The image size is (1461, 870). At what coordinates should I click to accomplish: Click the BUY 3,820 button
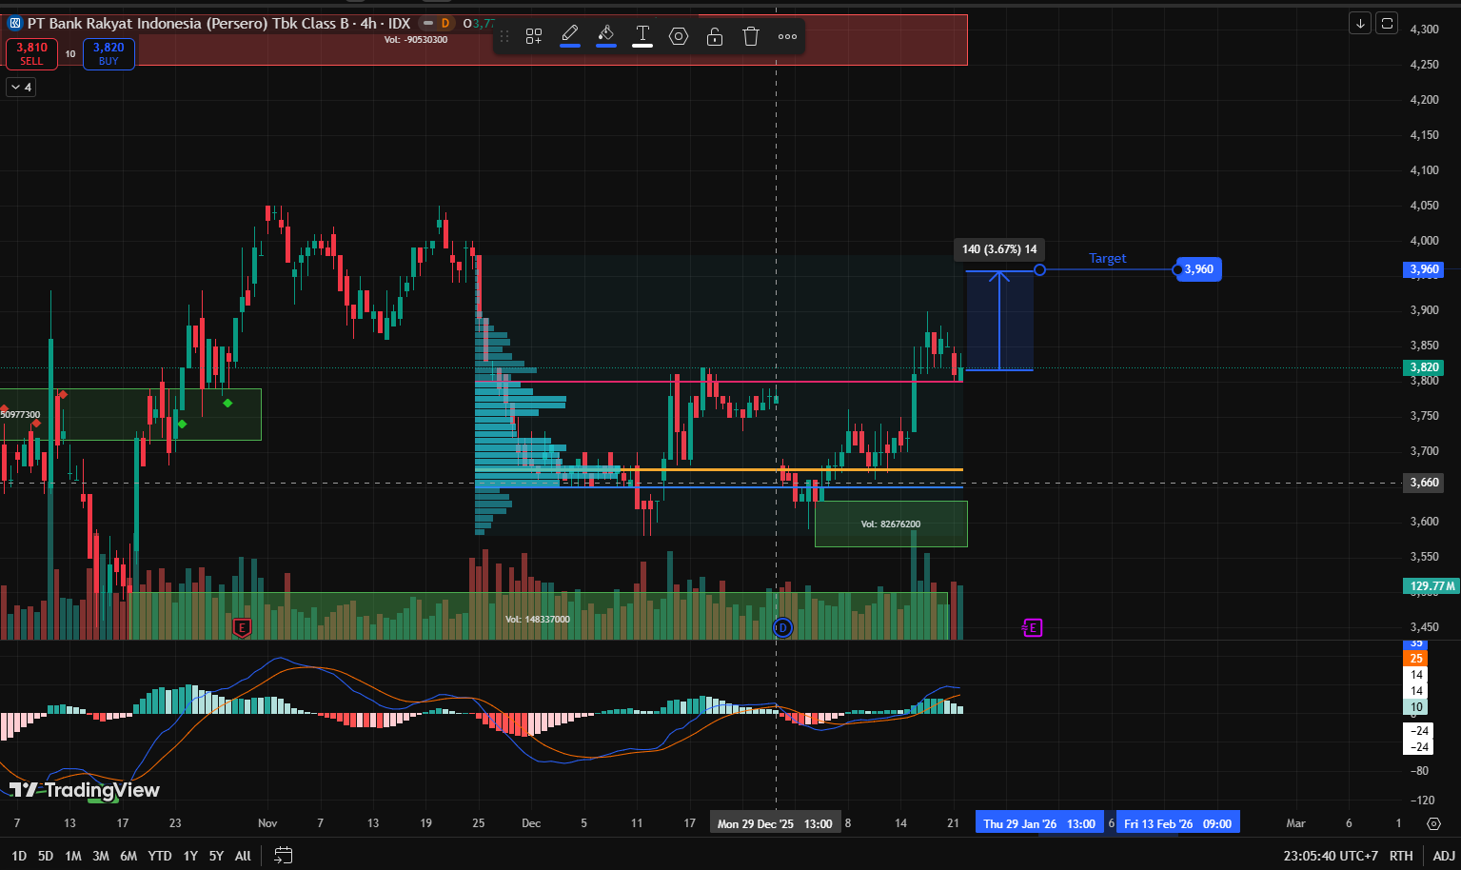coord(109,53)
